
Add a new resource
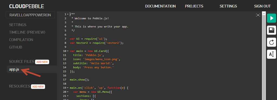click(x=38, y=87)
